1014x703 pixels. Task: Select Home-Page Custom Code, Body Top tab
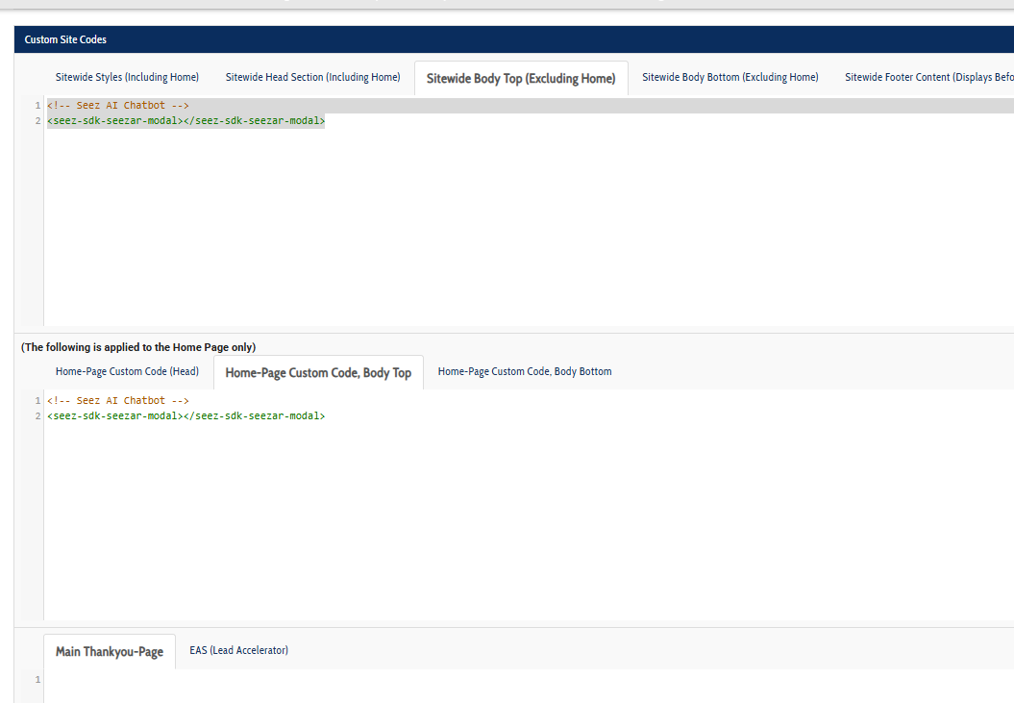pos(318,373)
